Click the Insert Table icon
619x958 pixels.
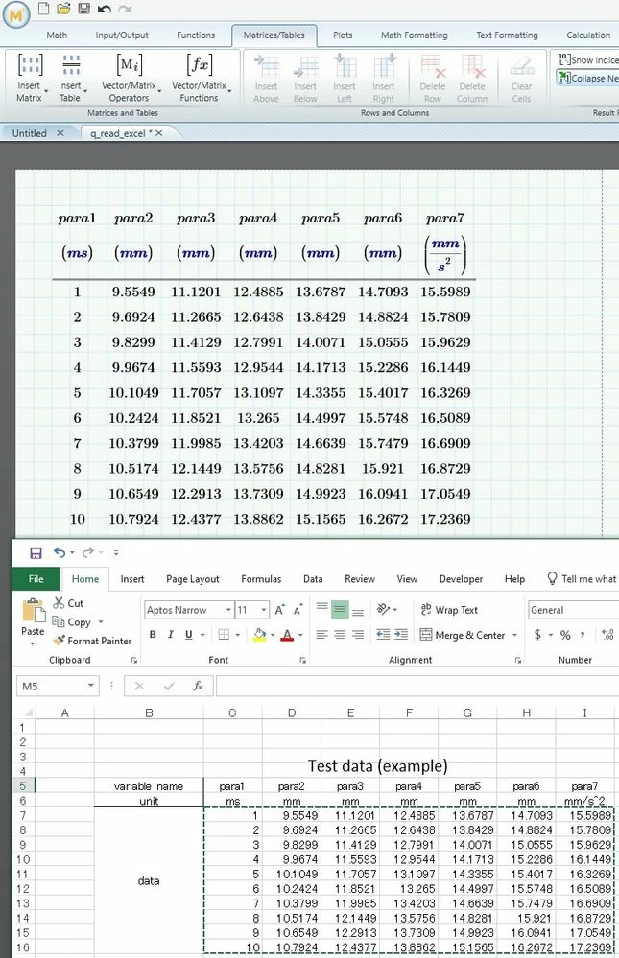(x=71, y=64)
